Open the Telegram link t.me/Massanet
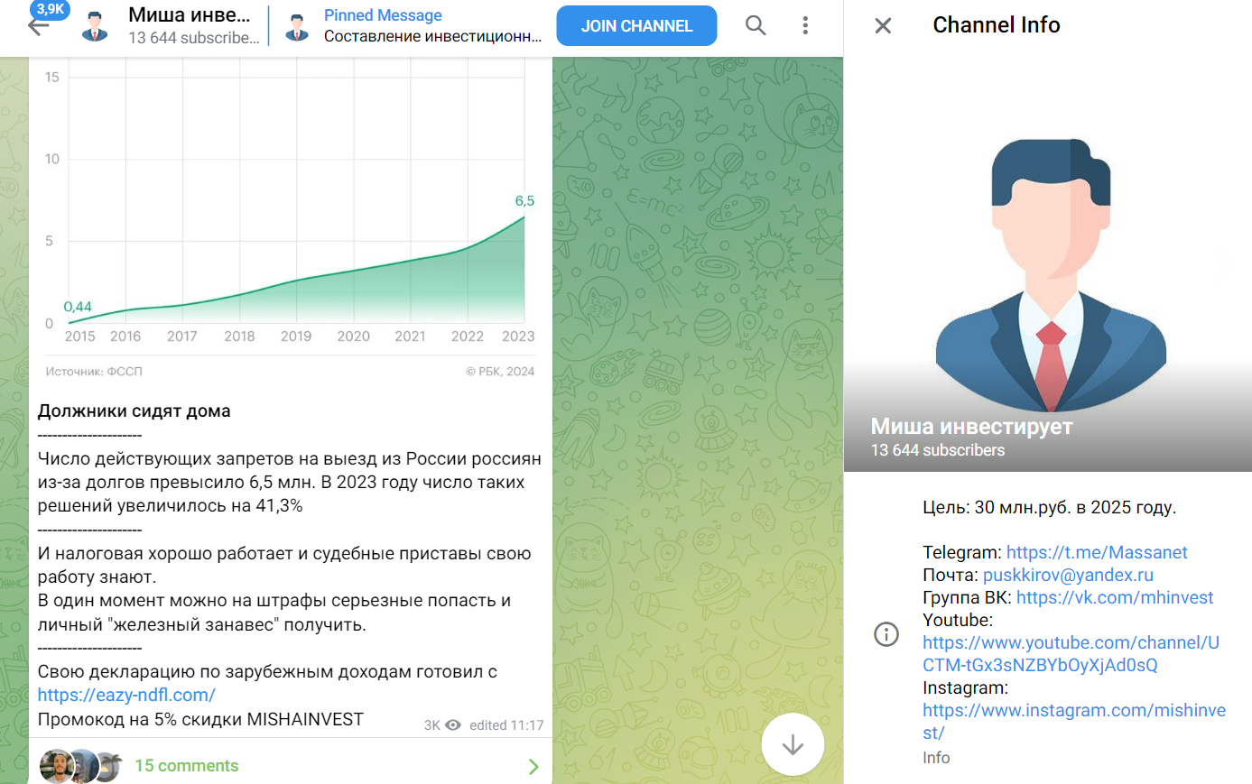 coord(1097,552)
